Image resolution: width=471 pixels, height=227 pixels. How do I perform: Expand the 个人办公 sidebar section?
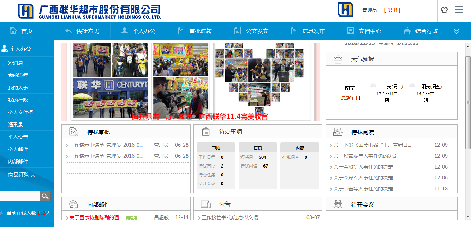pos(16,49)
